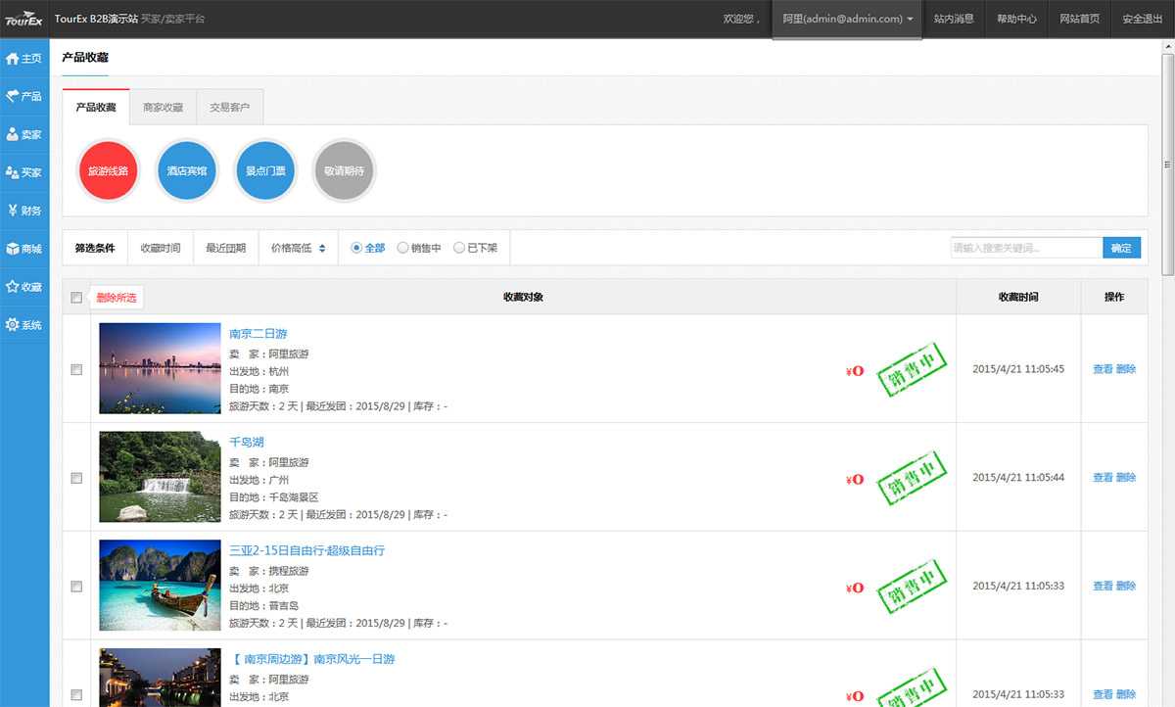
Task: Select the 酒店宾馆 circle category
Action: (x=187, y=170)
